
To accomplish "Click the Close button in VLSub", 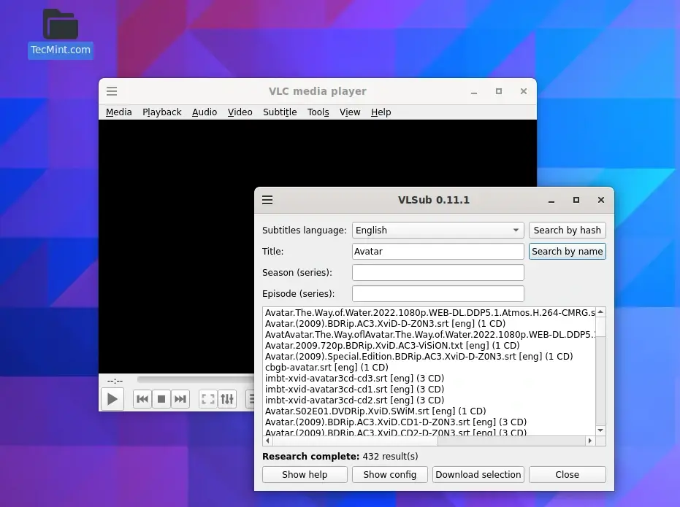I will [567, 474].
